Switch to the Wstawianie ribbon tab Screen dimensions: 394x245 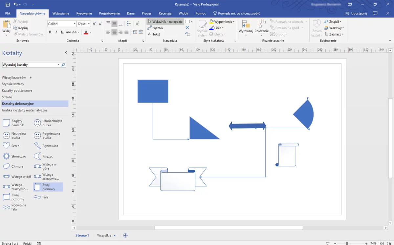point(61,13)
